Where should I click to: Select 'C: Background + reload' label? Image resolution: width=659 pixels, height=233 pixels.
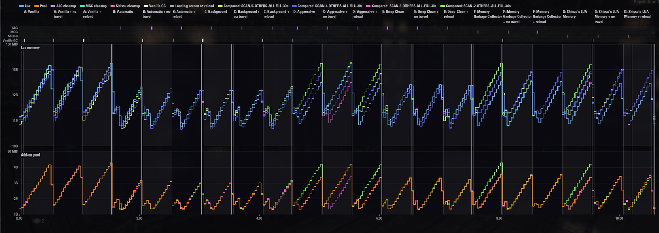click(x=276, y=14)
